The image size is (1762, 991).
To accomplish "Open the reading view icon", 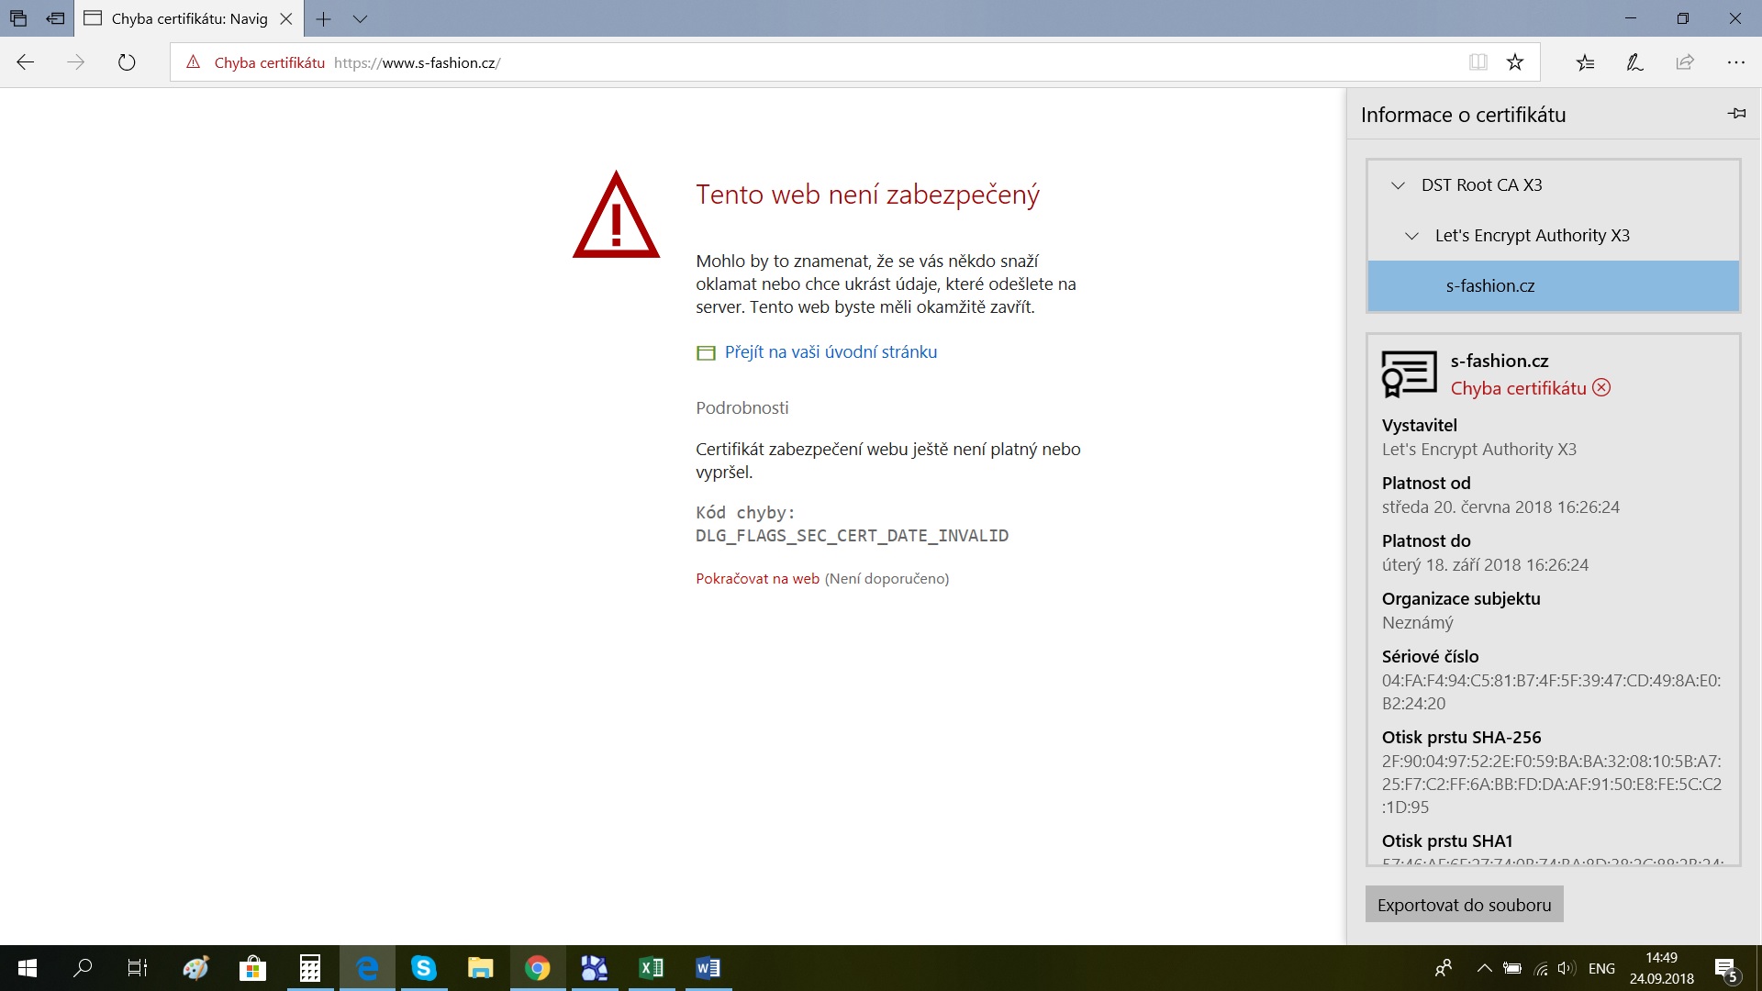I will point(1478,62).
